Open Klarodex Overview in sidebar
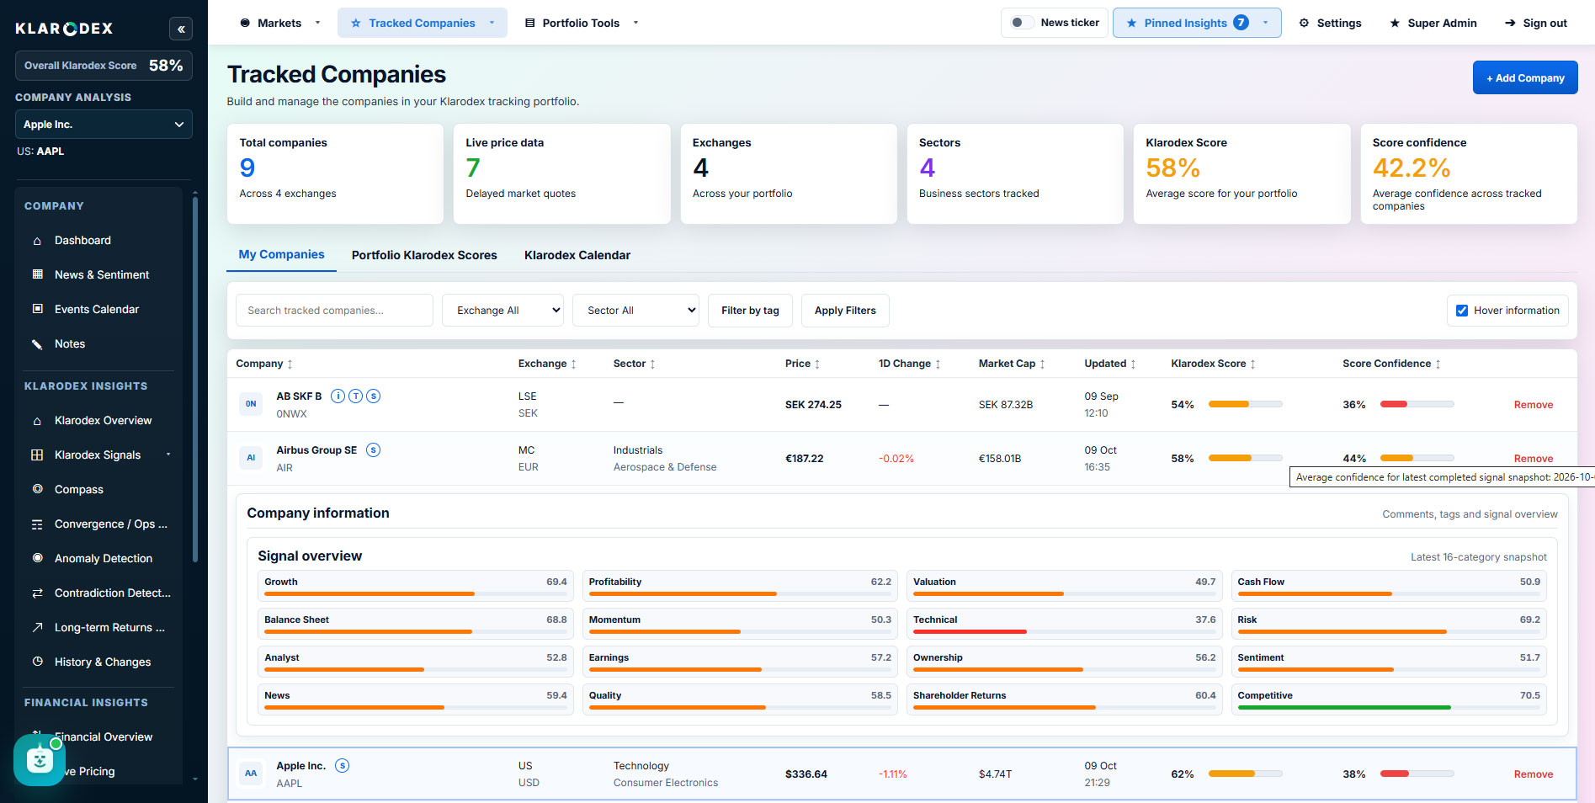 (103, 421)
